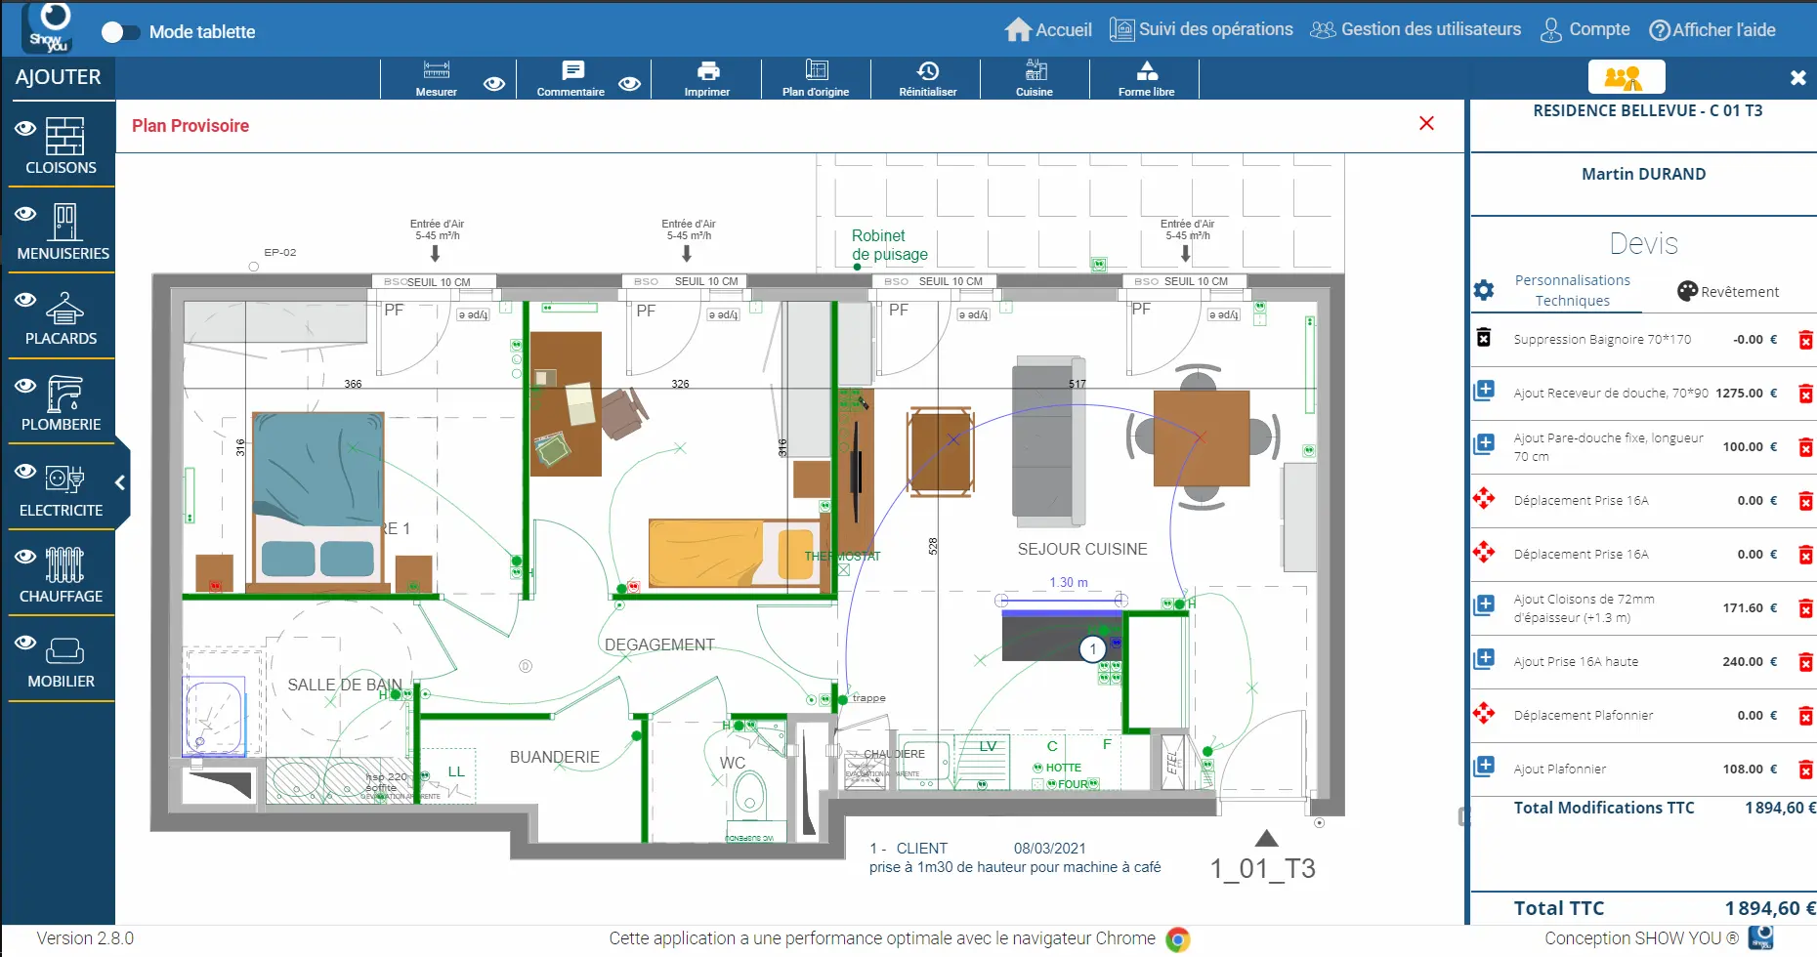
Task: Select the Forme libre tool
Action: (x=1147, y=78)
